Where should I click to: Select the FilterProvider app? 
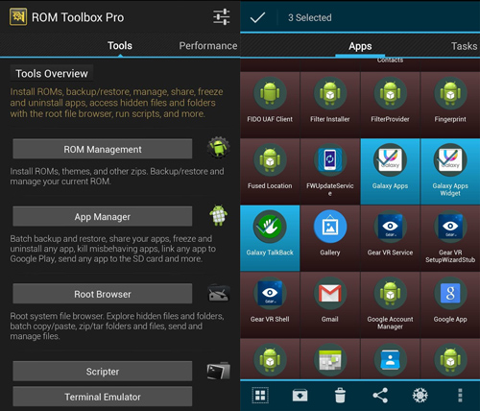(x=390, y=105)
